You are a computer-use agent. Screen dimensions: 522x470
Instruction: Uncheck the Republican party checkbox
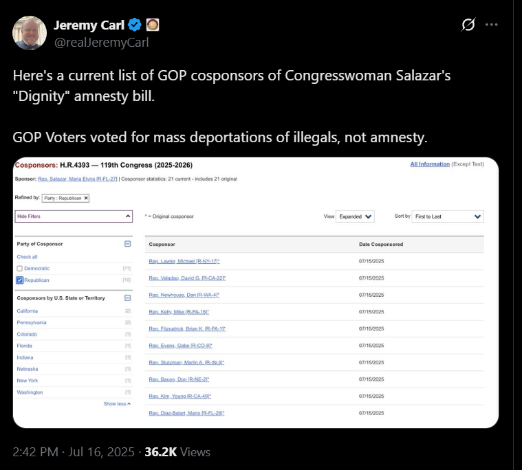click(x=20, y=280)
